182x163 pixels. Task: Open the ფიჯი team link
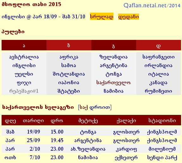pyautogui.click(x=24, y=83)
